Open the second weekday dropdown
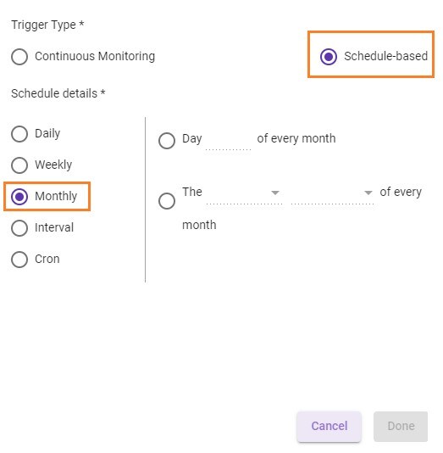443x453 pixels. coord(332,194)
